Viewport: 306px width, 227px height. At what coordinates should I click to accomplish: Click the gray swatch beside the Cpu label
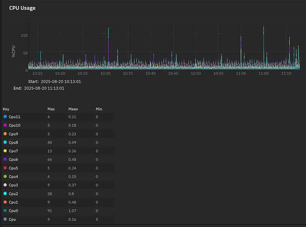[x=5, y=219]
